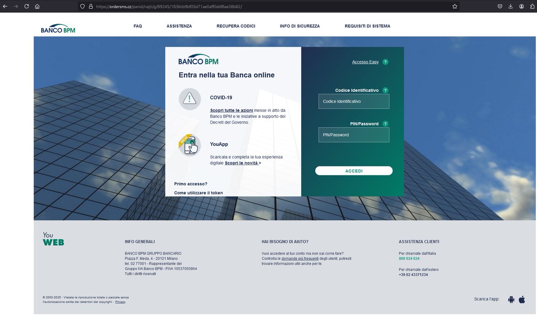The width and height of the screenshot is (537, 316).
Task: Click the YouApp phone icon
Action: pos(189,145)
